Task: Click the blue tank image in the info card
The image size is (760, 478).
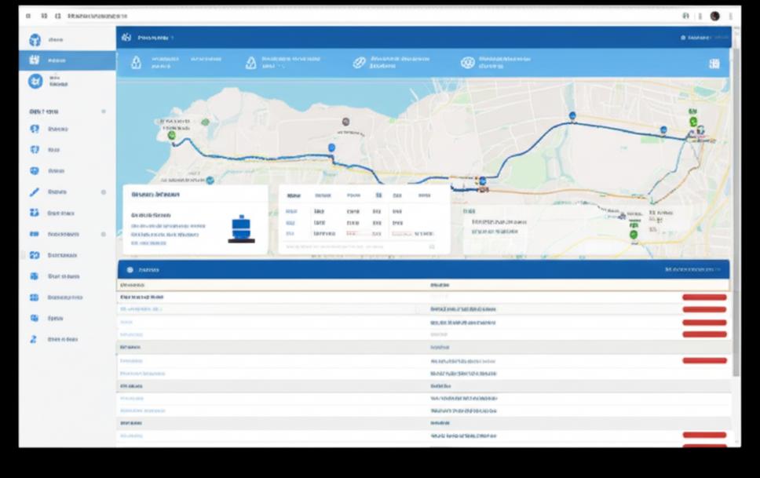Action: tap(241, 228)
